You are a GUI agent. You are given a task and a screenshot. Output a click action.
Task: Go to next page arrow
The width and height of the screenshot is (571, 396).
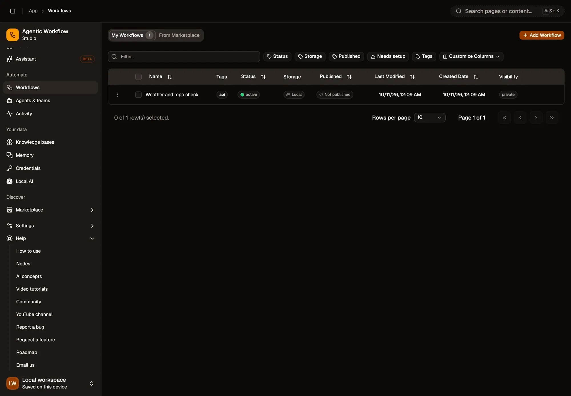(536, 118)
